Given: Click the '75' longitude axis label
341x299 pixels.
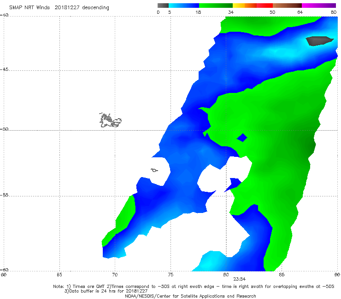Looking at the screenshot, I should click(170, 275).
